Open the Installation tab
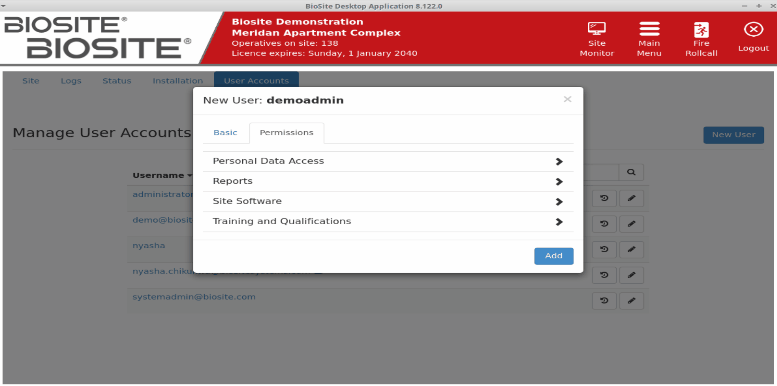Screen dimensions: 777x386 coord(177,81)
